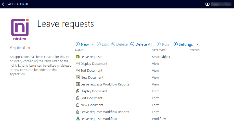
Task: Select the Edit Document view row
Action: (91, 71)
